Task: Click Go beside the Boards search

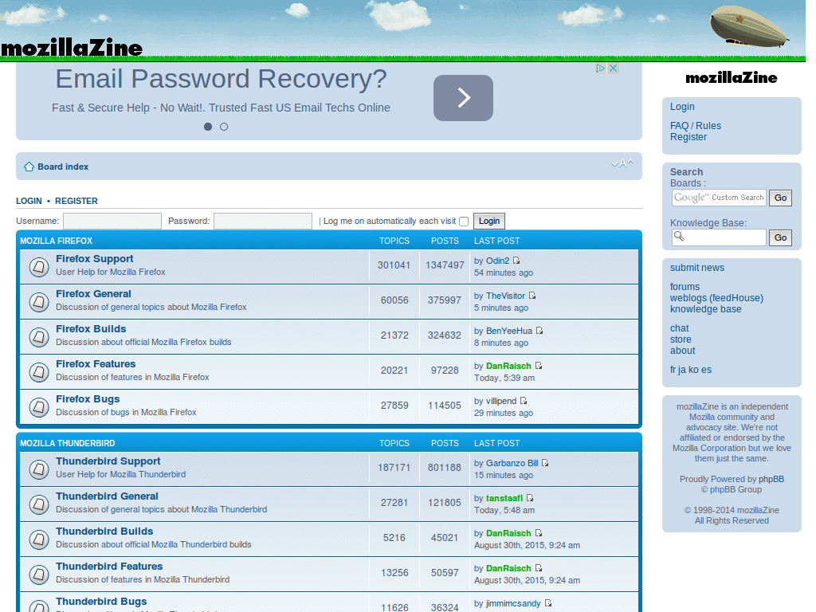Action: click(x=780, y=198)
